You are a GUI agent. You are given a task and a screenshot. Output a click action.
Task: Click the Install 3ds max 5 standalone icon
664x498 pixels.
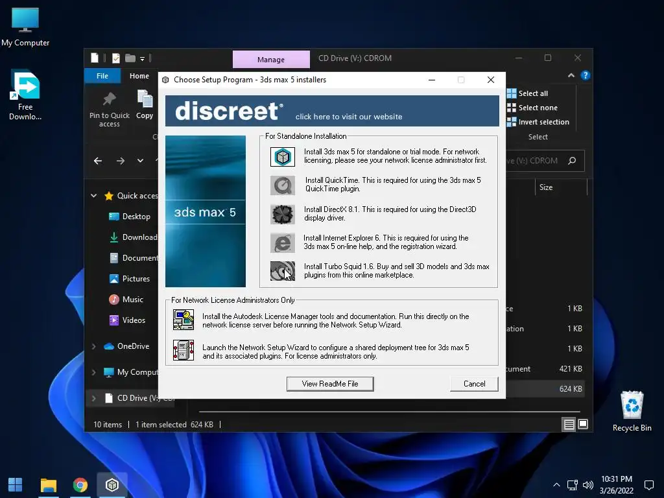point(283,157)
